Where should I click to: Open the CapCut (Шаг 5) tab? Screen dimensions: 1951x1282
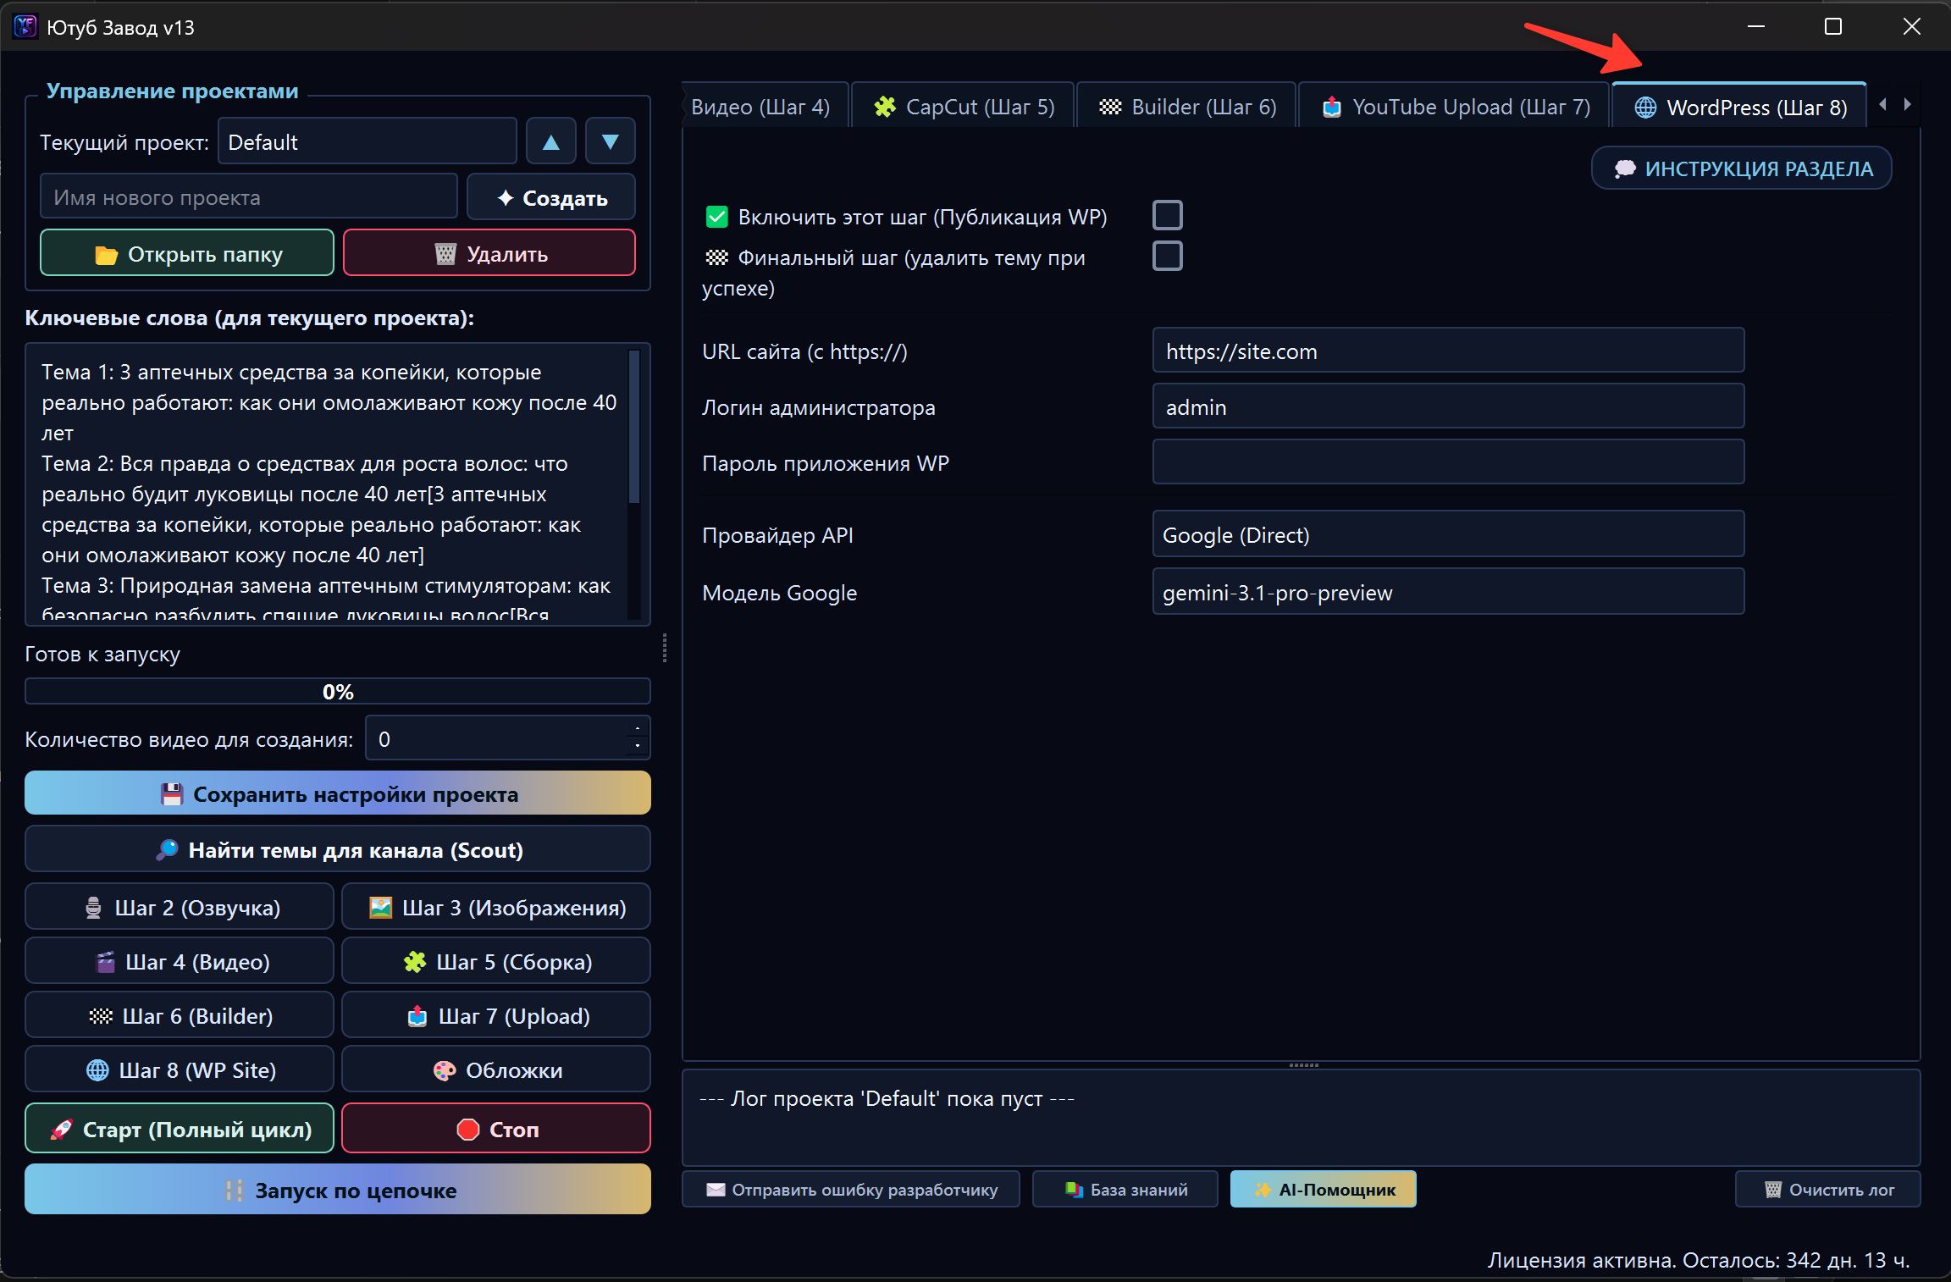pyautogui.click(x=963, y=107)
